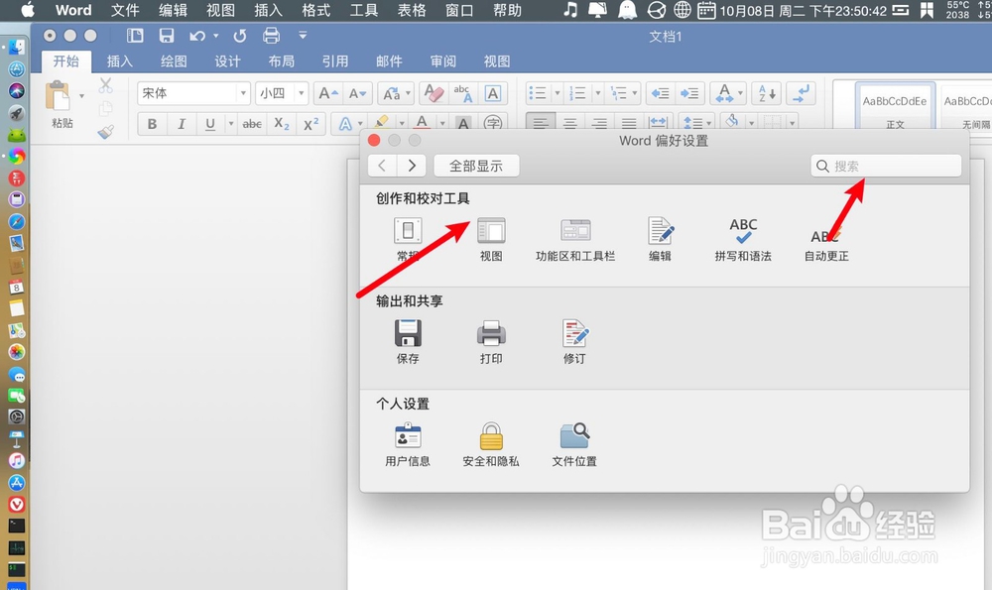
Task: Click the Undo arrow in the title bar
Action: pos(197,36)
